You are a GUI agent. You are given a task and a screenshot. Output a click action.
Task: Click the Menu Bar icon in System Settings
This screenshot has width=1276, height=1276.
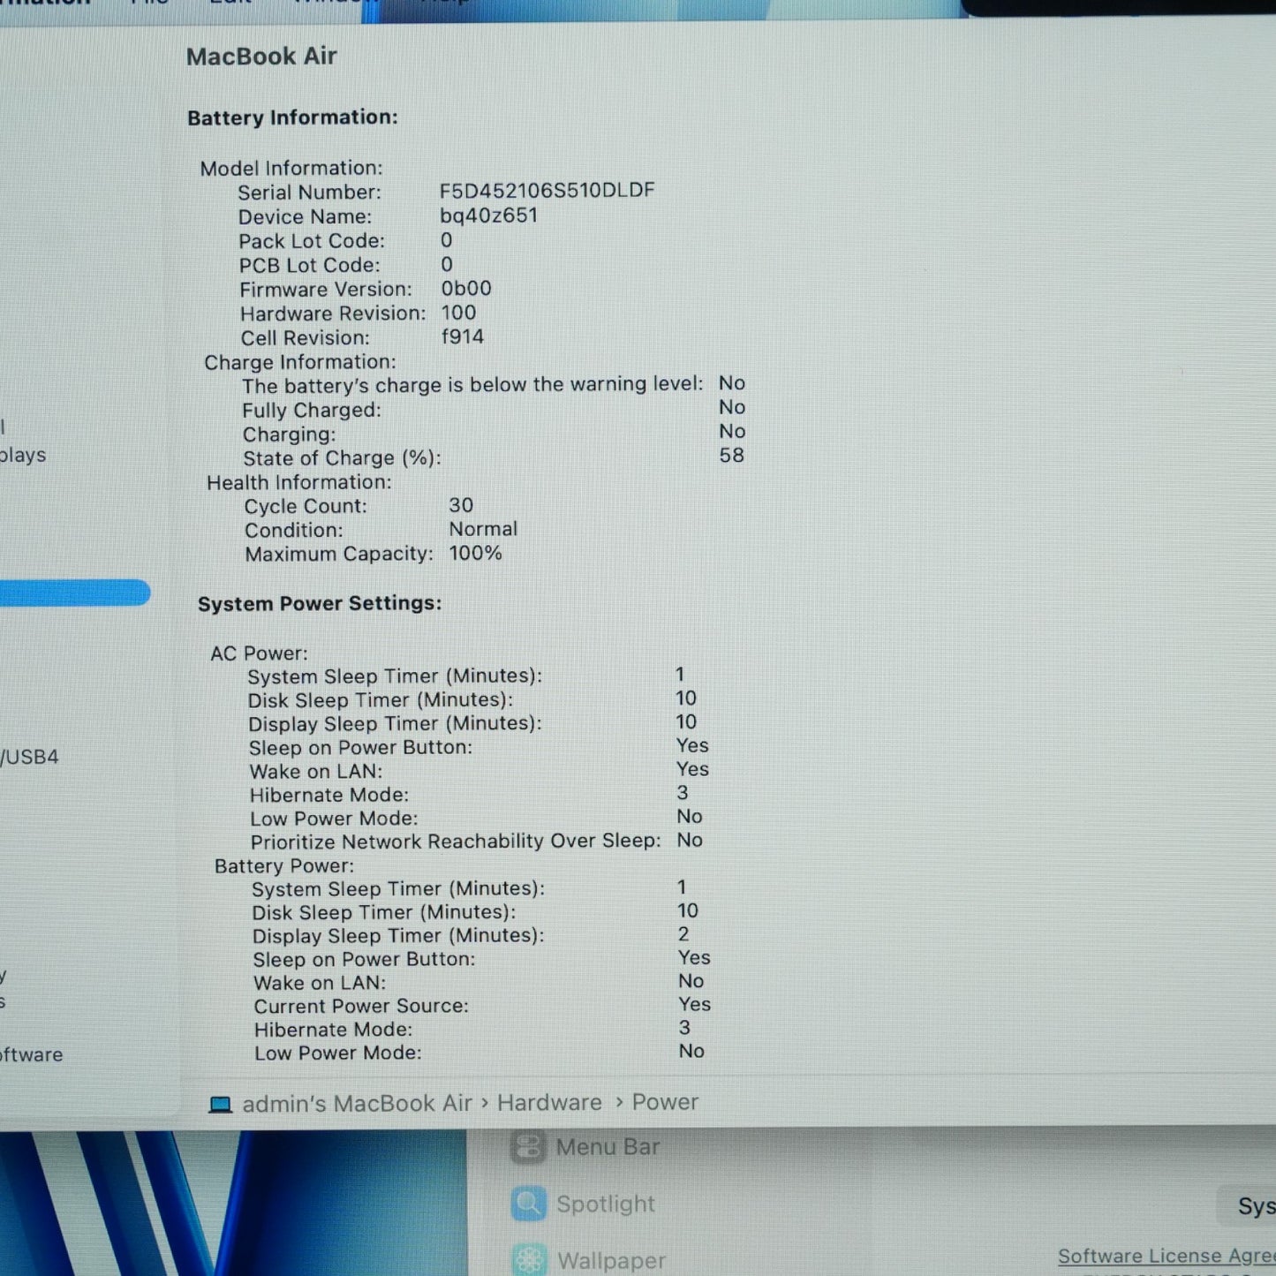[x=528, y=1147]
